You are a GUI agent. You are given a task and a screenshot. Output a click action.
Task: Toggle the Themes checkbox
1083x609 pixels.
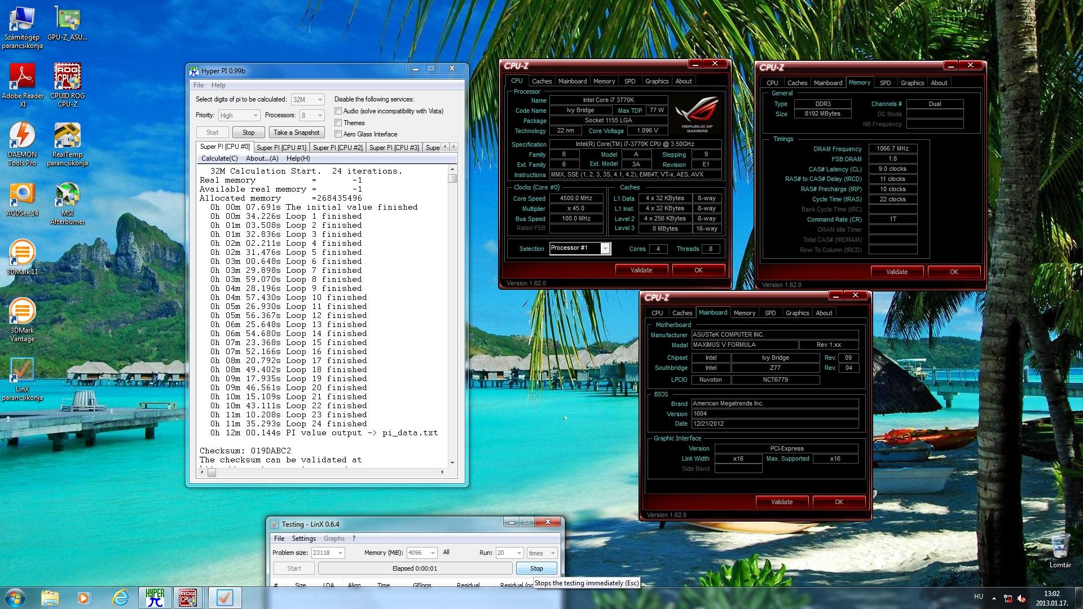pos(338,122)
